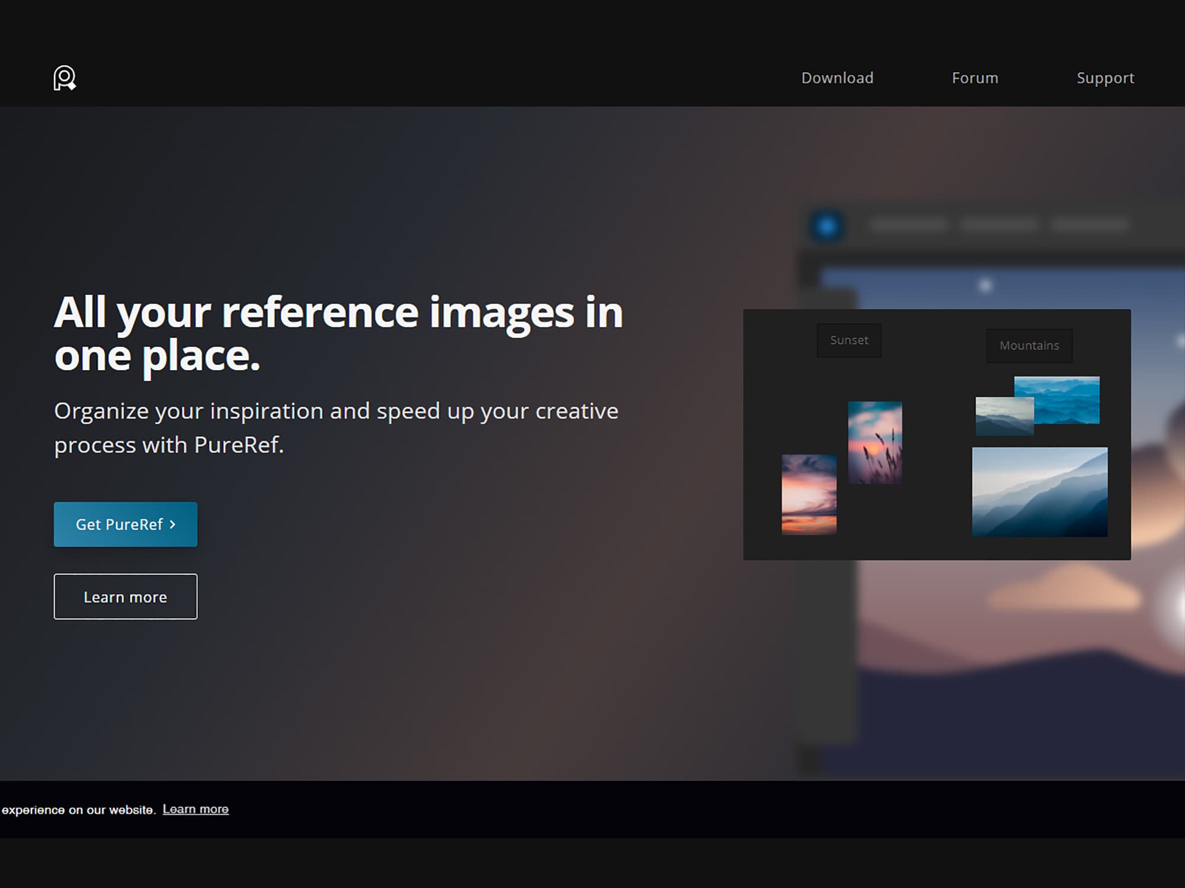This screenshot has width=1185, height=888.
Task: Click the 'Organize your inspiration' subtitle text
Action: click(x=336, y=427)
